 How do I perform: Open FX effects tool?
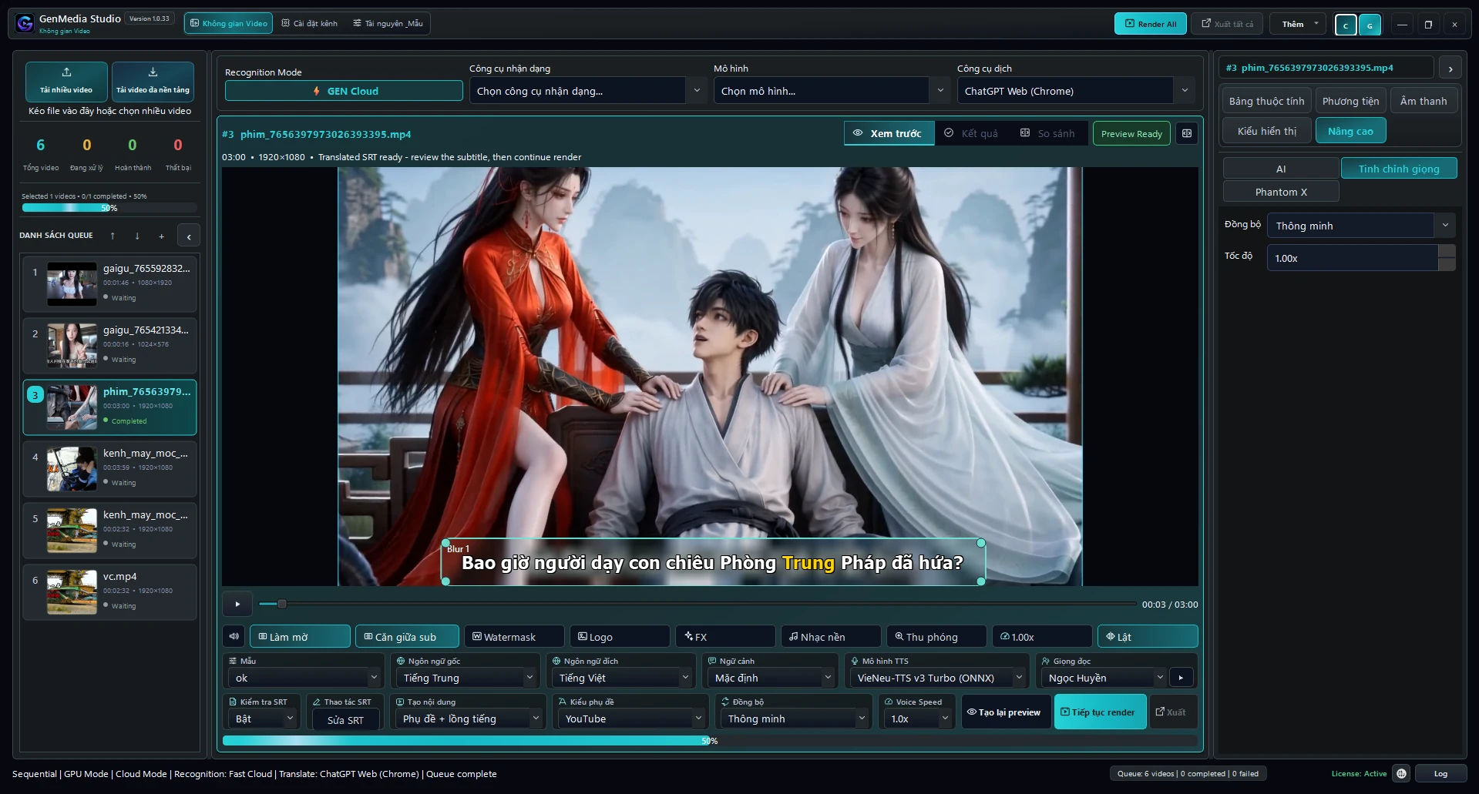[x=725, y=636]
